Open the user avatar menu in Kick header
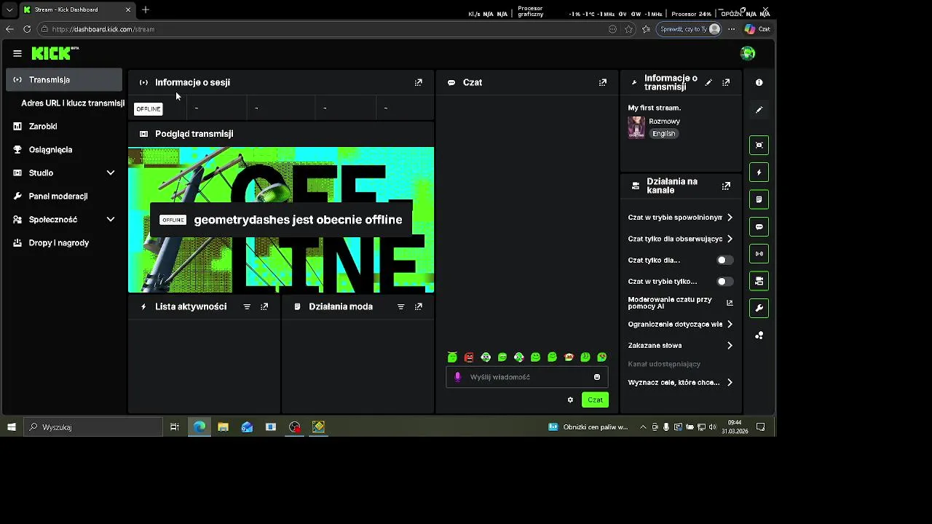The width and height of the screenshot is (932, 524). (x=748, y=53)
